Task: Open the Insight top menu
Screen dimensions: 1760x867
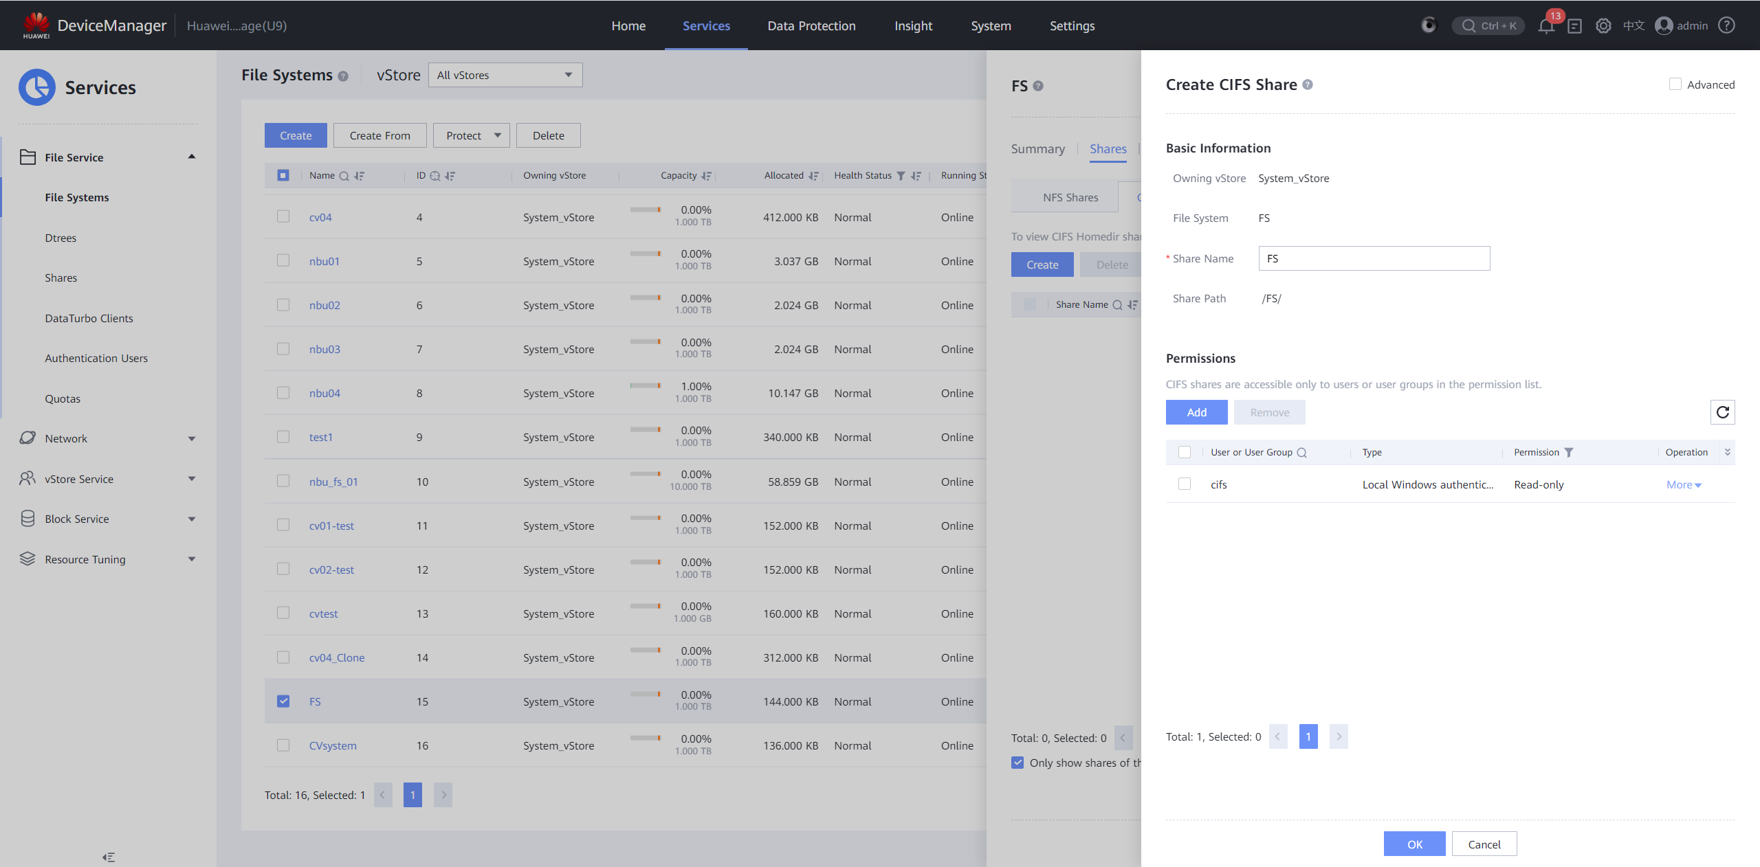Action: (x=913, y=26)
